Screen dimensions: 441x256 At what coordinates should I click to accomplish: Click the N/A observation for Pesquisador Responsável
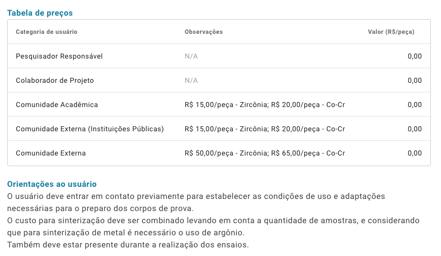click(191, 56)
